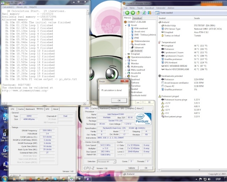This screenshot has width=227, height=182.
Task: Open the Näita menu in EVEREST
Action: pyautogui.click(x=132, y=8)
